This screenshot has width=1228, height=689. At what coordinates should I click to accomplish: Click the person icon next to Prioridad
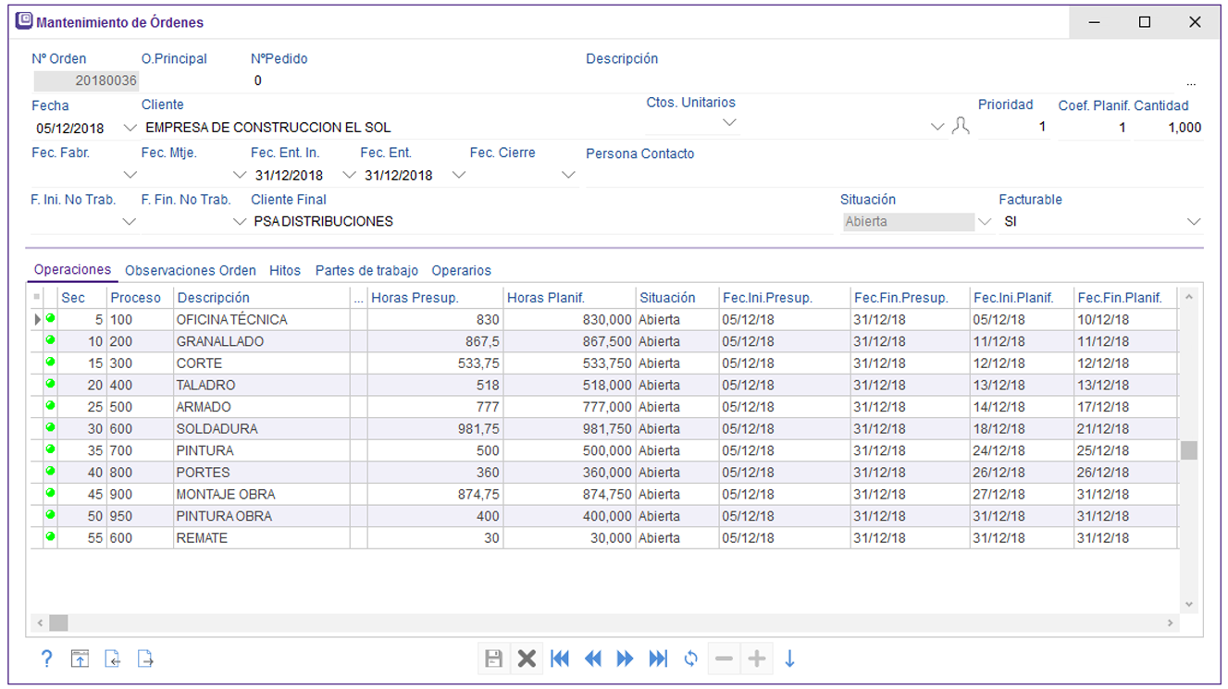click(961, 127)
